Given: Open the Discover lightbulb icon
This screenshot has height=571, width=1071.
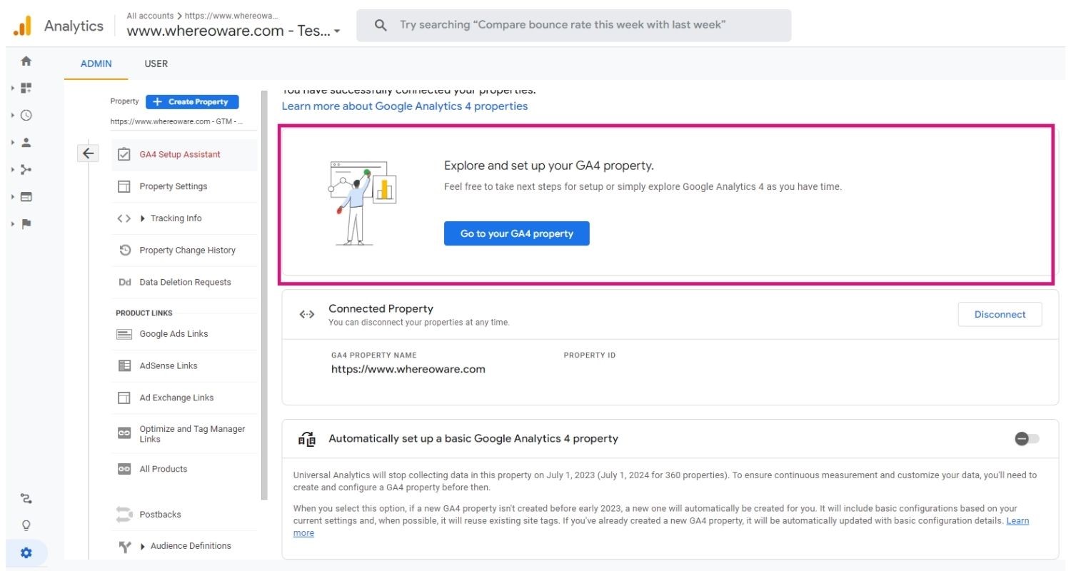Looking at the screenshot, I should coord(26,525).
